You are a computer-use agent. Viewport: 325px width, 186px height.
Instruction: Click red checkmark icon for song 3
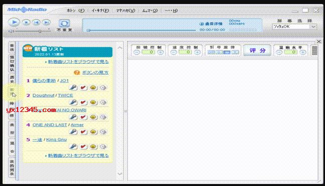[83, 117]
